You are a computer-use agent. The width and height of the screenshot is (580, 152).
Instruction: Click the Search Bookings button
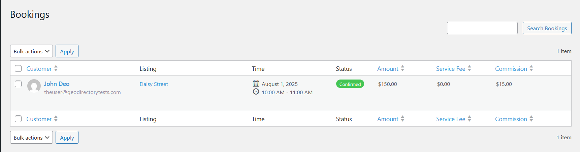[x=547, y=28]
